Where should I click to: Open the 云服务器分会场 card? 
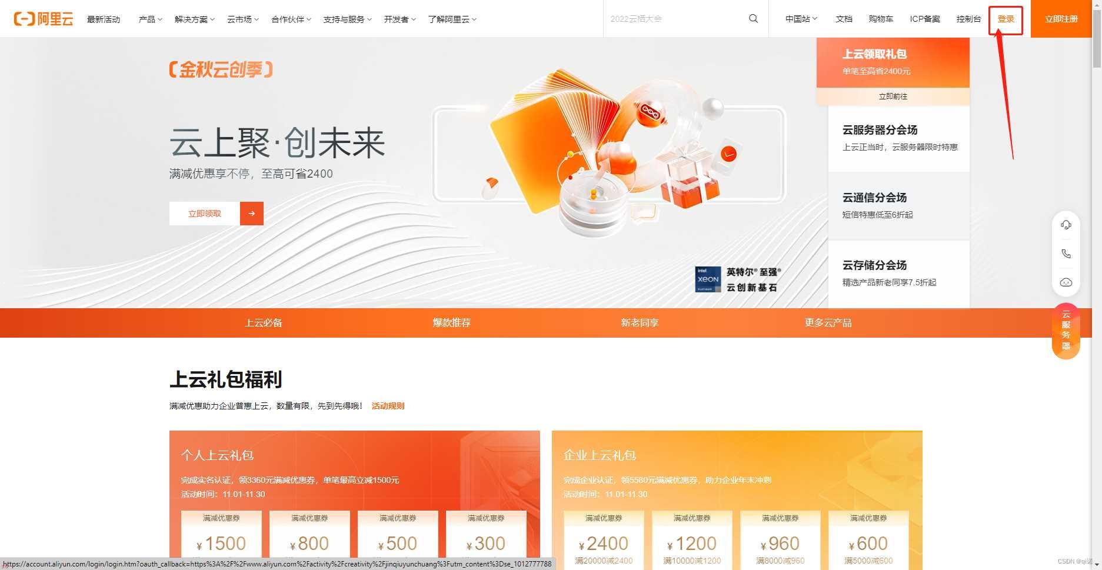pos(899,138)
